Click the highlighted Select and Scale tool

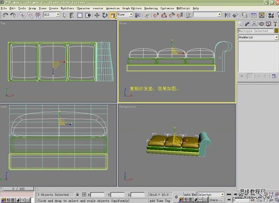point(113,16)
